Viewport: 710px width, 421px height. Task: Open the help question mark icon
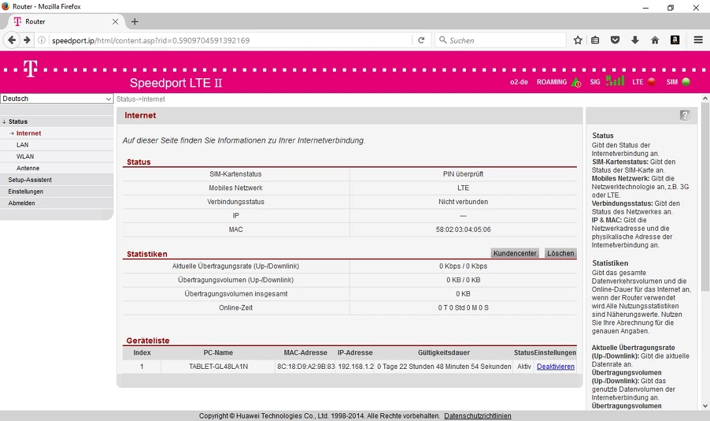[685, 115]
